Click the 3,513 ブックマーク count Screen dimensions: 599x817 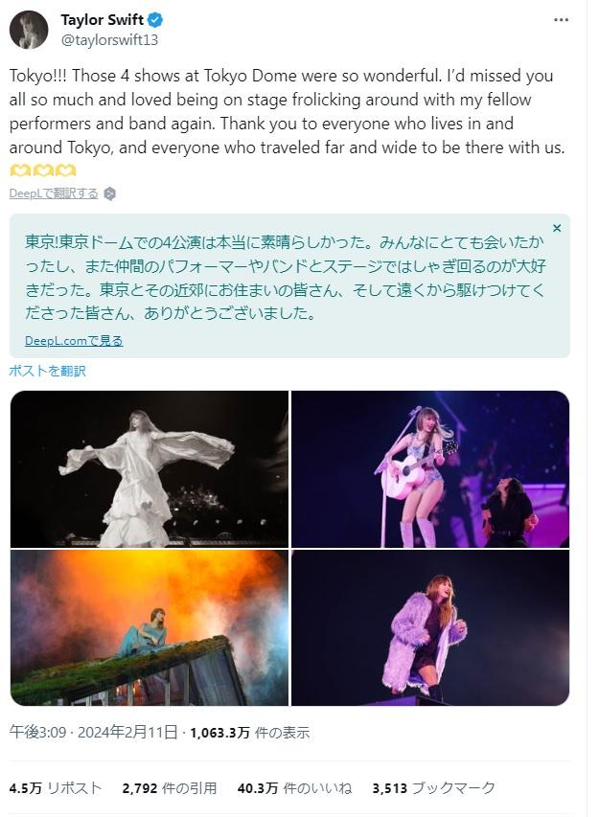(x=434, y=788)
